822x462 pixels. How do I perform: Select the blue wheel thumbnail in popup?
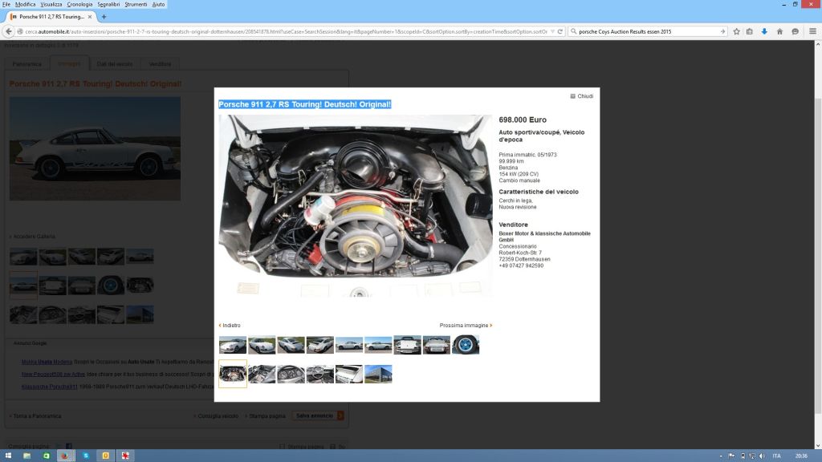tap(466, 345)
